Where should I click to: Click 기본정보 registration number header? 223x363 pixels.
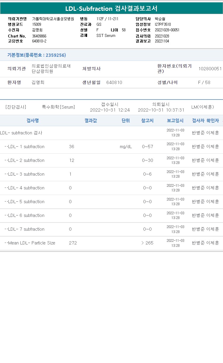point(37,55)
